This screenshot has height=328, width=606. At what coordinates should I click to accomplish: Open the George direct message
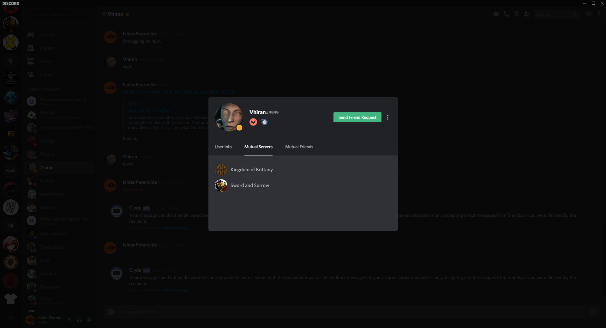[60, 141]
